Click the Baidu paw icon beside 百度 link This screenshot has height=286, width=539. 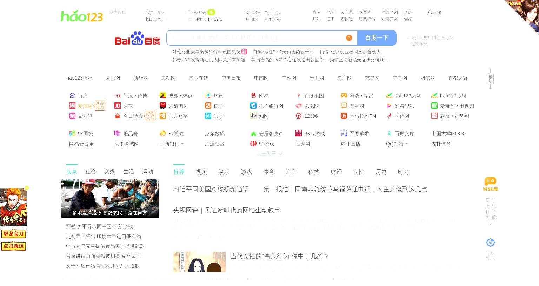point(72,95)
